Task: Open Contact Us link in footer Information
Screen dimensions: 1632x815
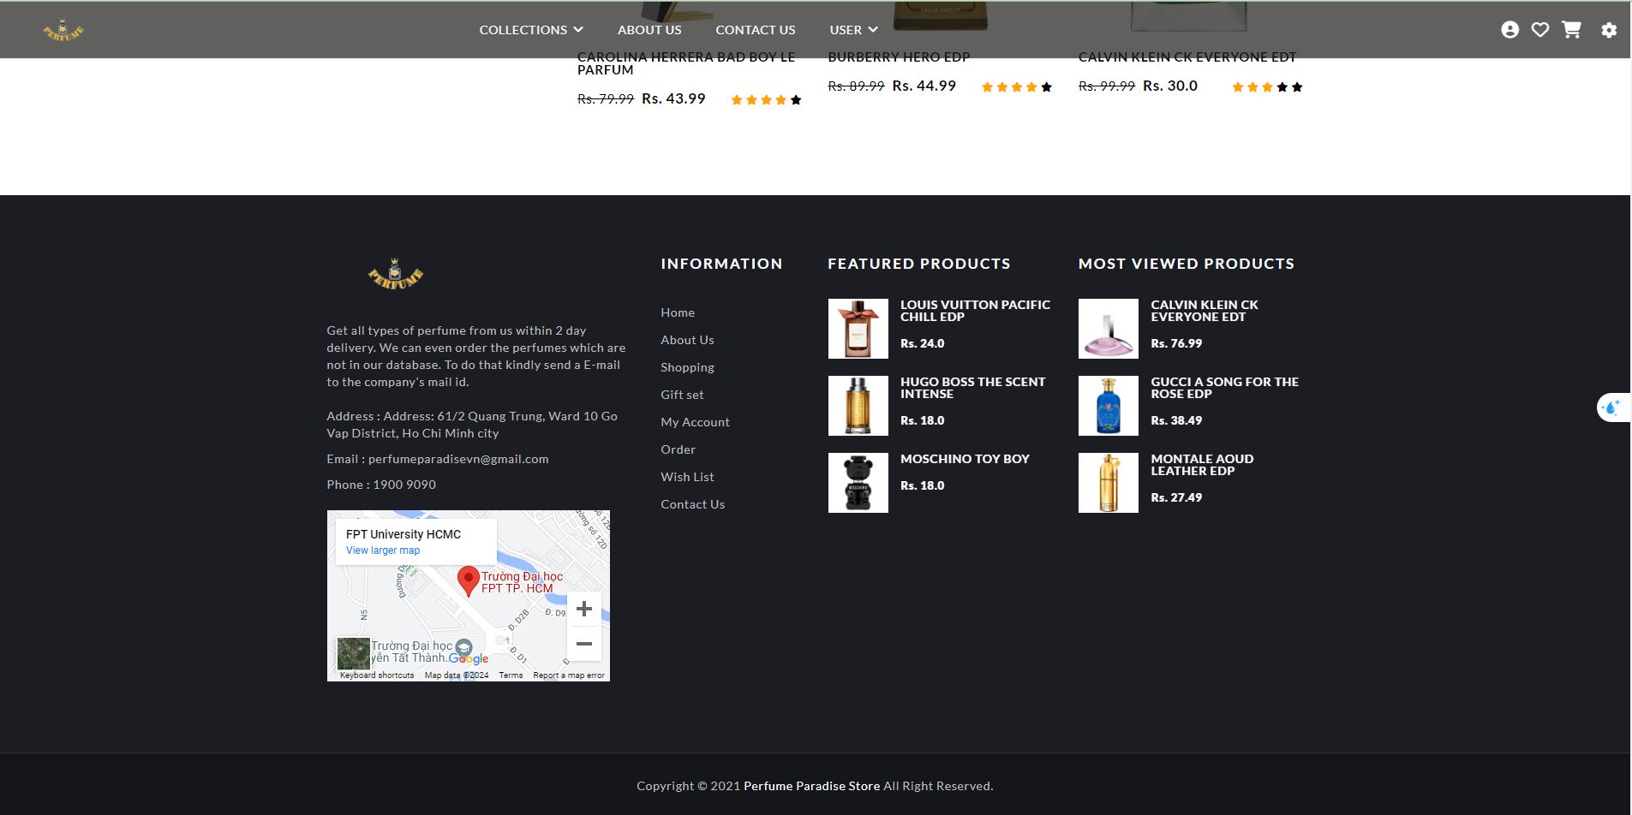Action: coord(692,504)
